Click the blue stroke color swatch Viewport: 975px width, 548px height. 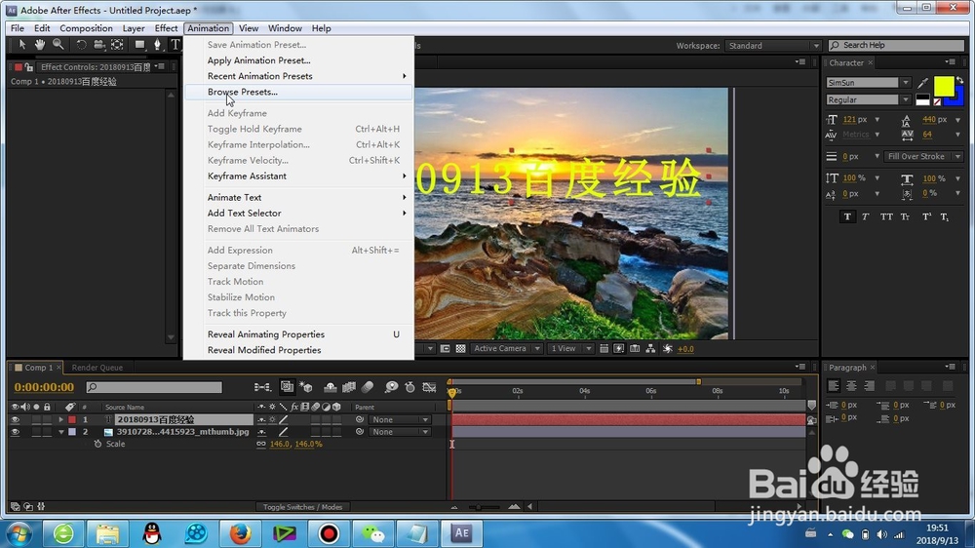point(958,98)
